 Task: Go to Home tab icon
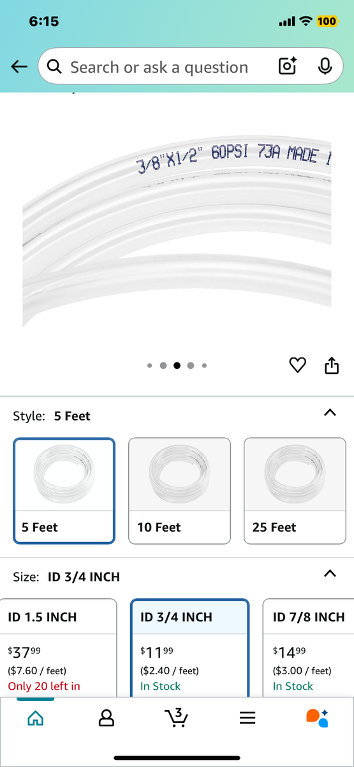pos(36,718)
